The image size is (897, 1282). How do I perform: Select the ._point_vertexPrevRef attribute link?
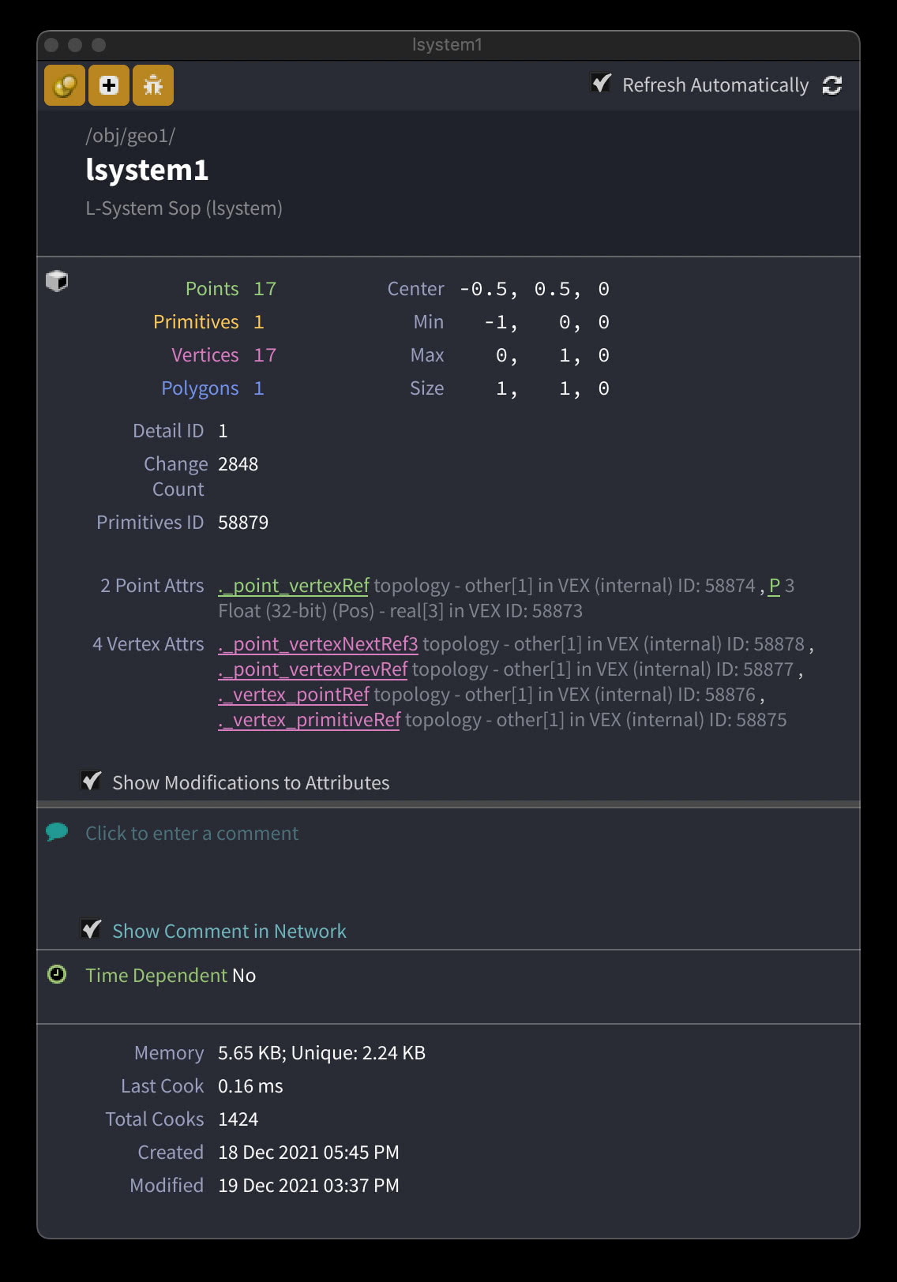tap(313, 669)
